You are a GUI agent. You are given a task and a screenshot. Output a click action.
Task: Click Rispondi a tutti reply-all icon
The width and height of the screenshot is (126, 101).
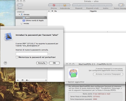pyautogui.click(x=92, y=5)
